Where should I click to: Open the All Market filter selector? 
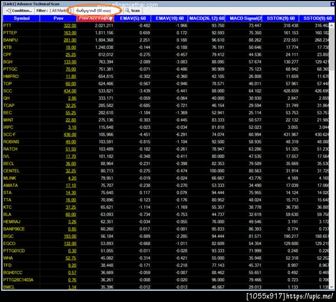coord(60,11)
